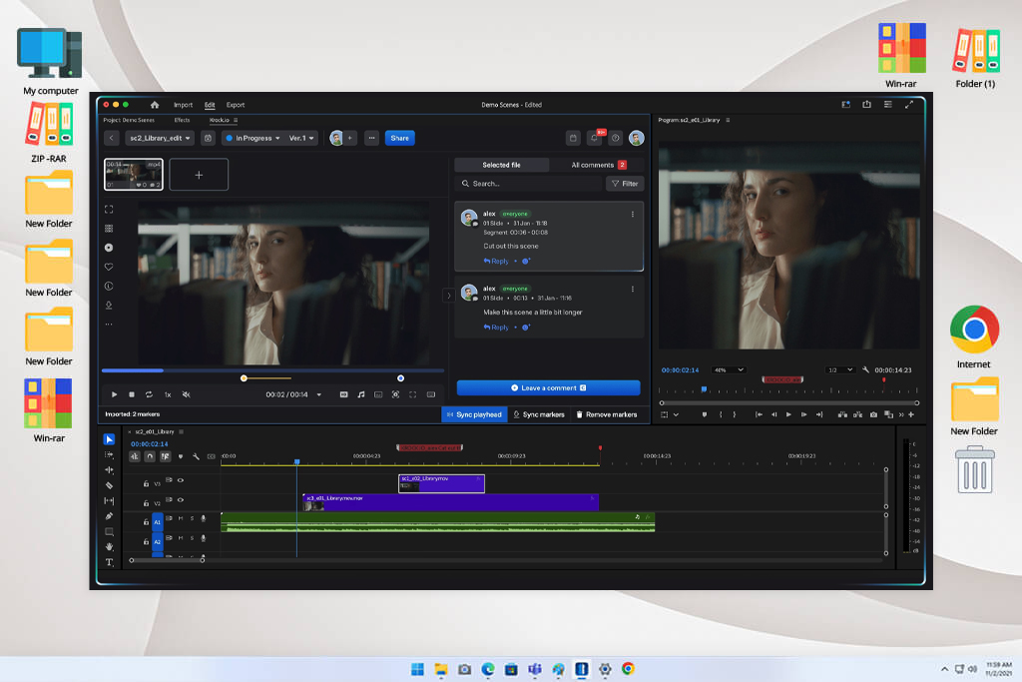Open the three-dot menu on the 'Cut out this scene' comment

click(632, 214)
